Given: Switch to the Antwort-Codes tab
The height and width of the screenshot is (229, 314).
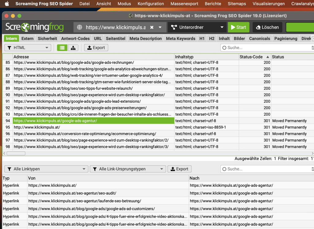Looking at the screenshot, I should click(75, 38).
